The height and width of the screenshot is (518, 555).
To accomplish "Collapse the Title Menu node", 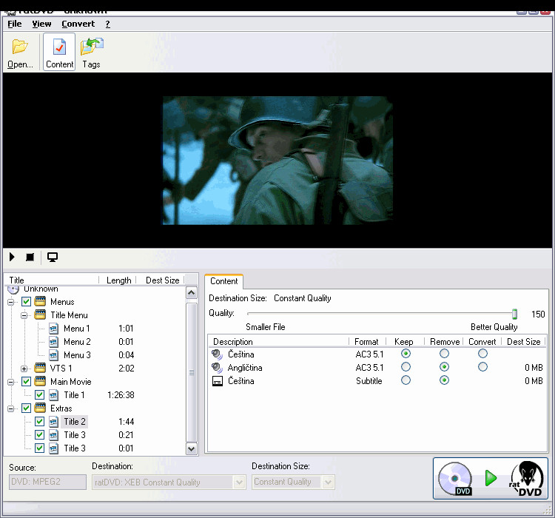I will point(24,315).
